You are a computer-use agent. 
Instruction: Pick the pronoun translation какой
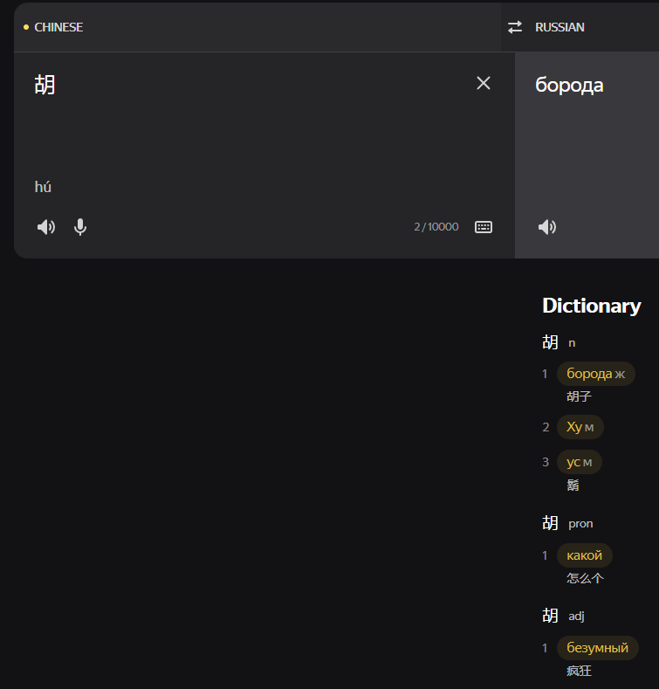pos(584,555)
